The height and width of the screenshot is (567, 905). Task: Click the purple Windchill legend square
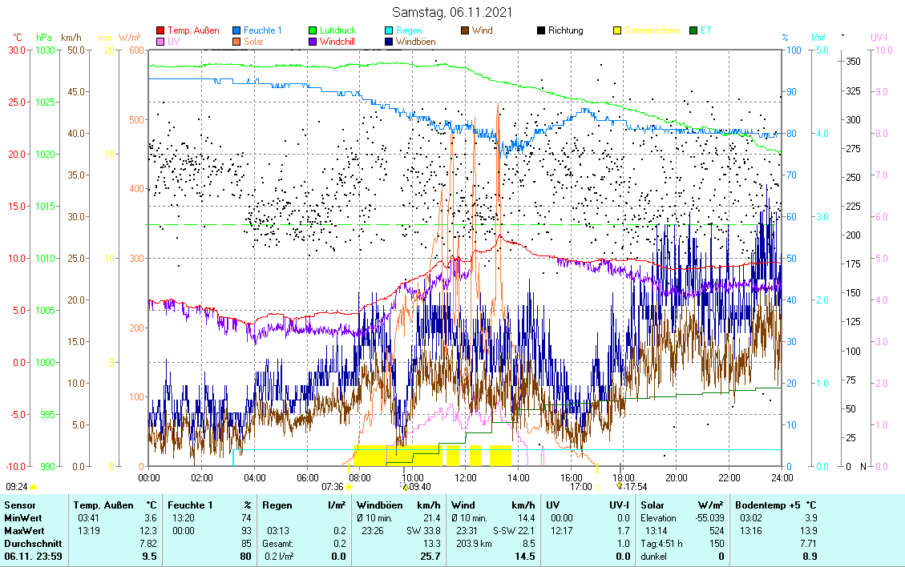tap(313, 41)
